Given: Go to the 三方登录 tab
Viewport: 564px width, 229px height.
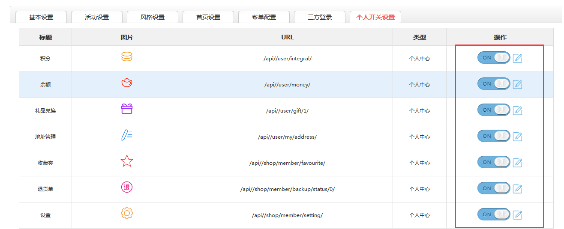Looking at the screenshot, I should [320, 17].
